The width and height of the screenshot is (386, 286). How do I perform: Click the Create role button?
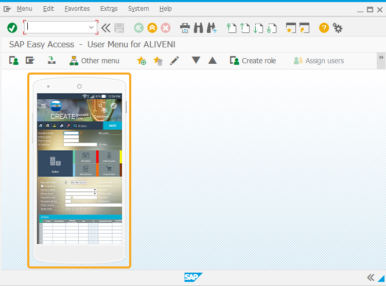[253, 61]
